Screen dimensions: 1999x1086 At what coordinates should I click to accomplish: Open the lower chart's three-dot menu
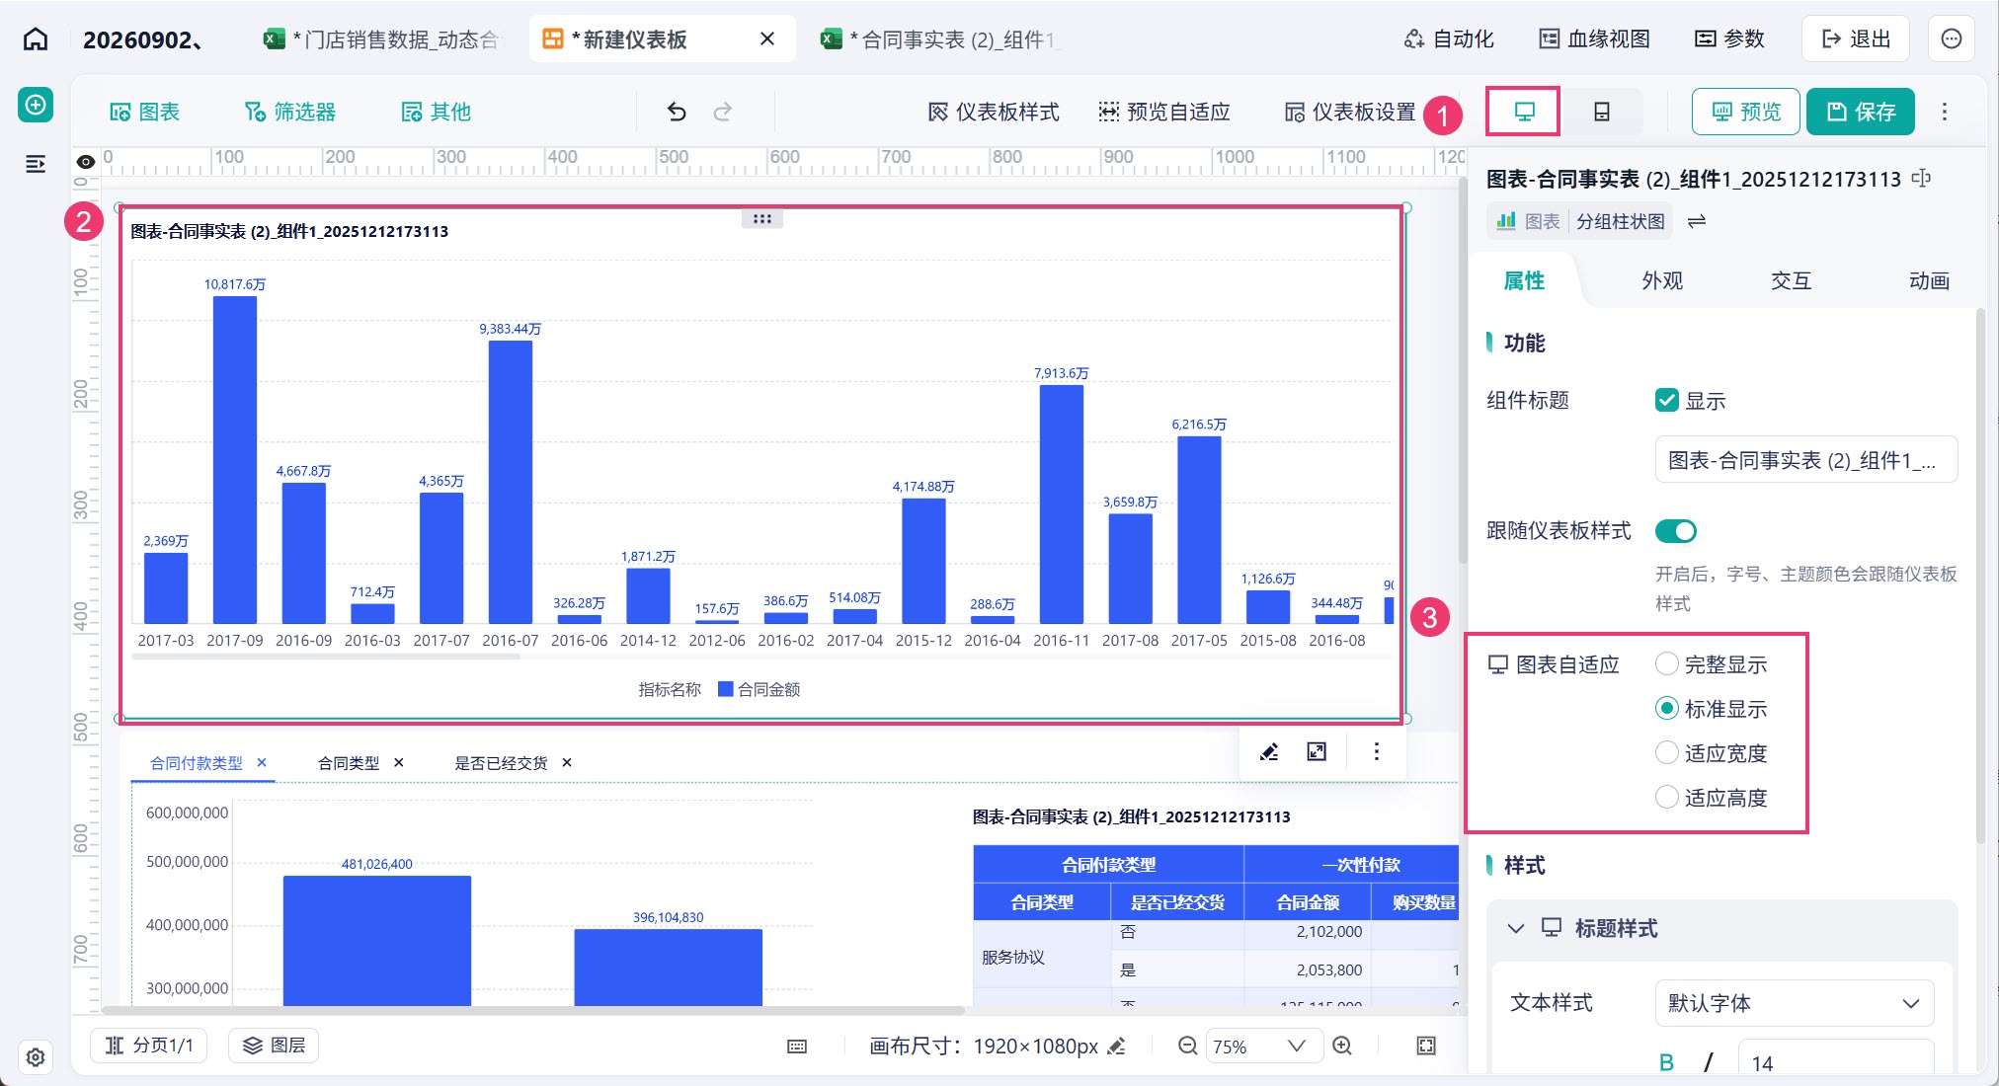(x=1376, y=752)
